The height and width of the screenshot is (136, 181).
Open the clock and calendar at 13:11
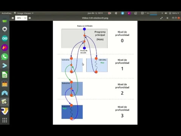(95, 13)
